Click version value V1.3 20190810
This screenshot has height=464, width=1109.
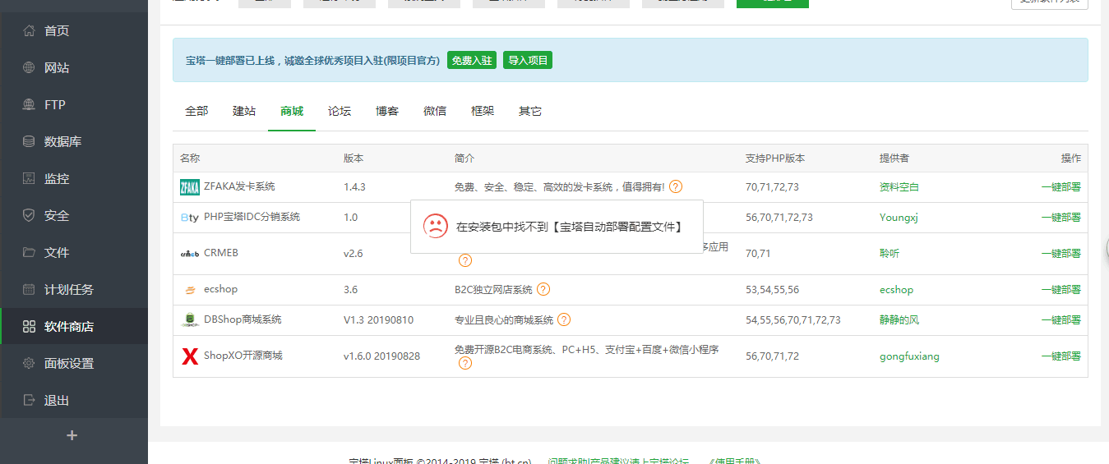point(379,320)
